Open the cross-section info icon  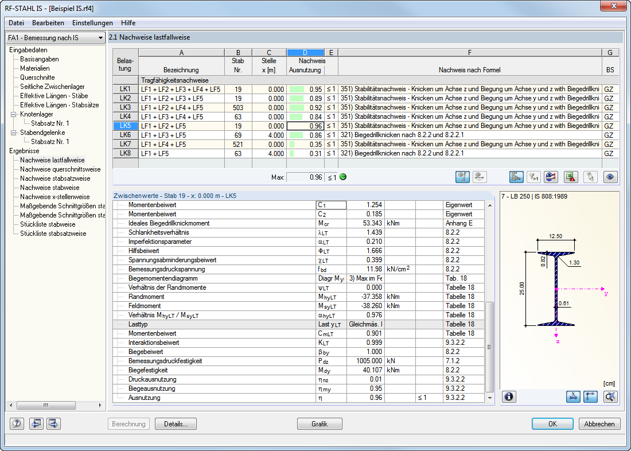click(x=509, y=396)
